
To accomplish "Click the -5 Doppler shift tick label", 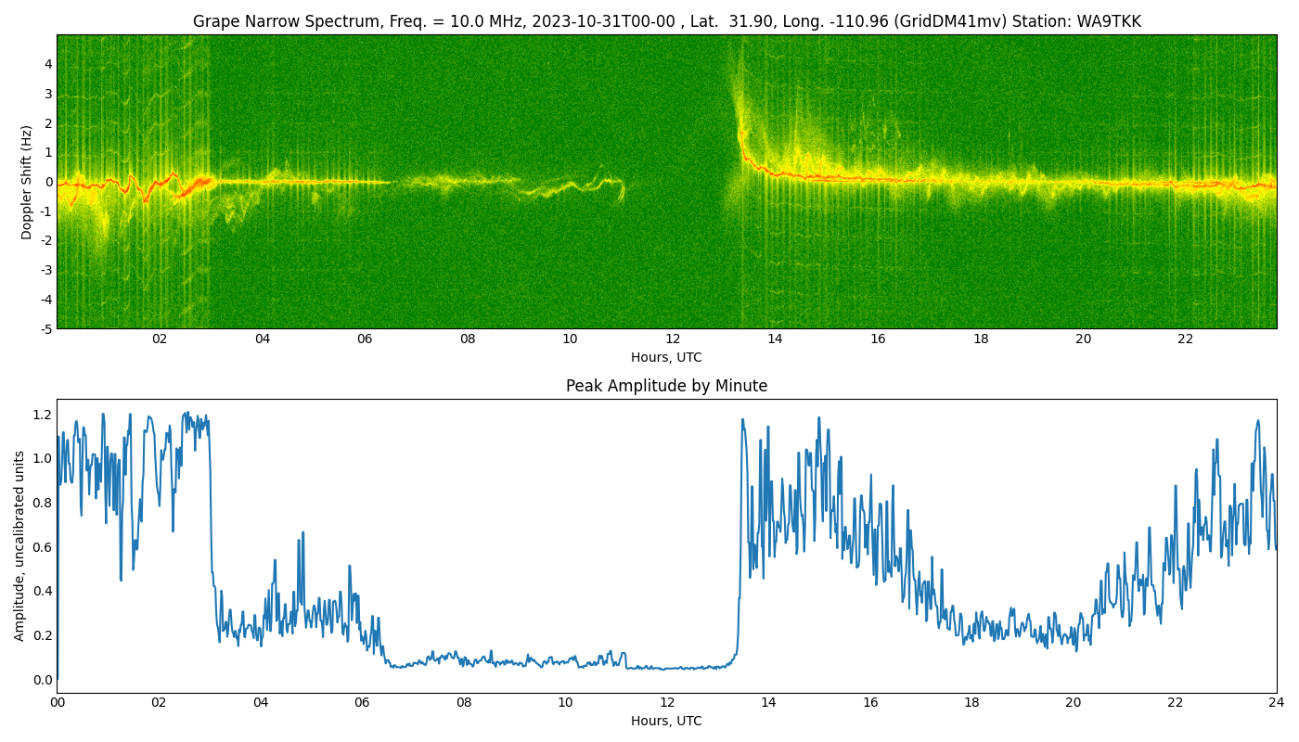I will tap(45, 328).
